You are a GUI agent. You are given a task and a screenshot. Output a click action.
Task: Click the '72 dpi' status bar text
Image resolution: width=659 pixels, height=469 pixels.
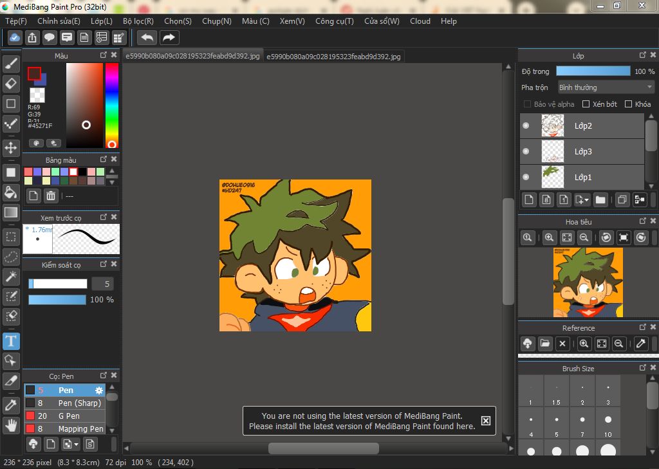116,463
